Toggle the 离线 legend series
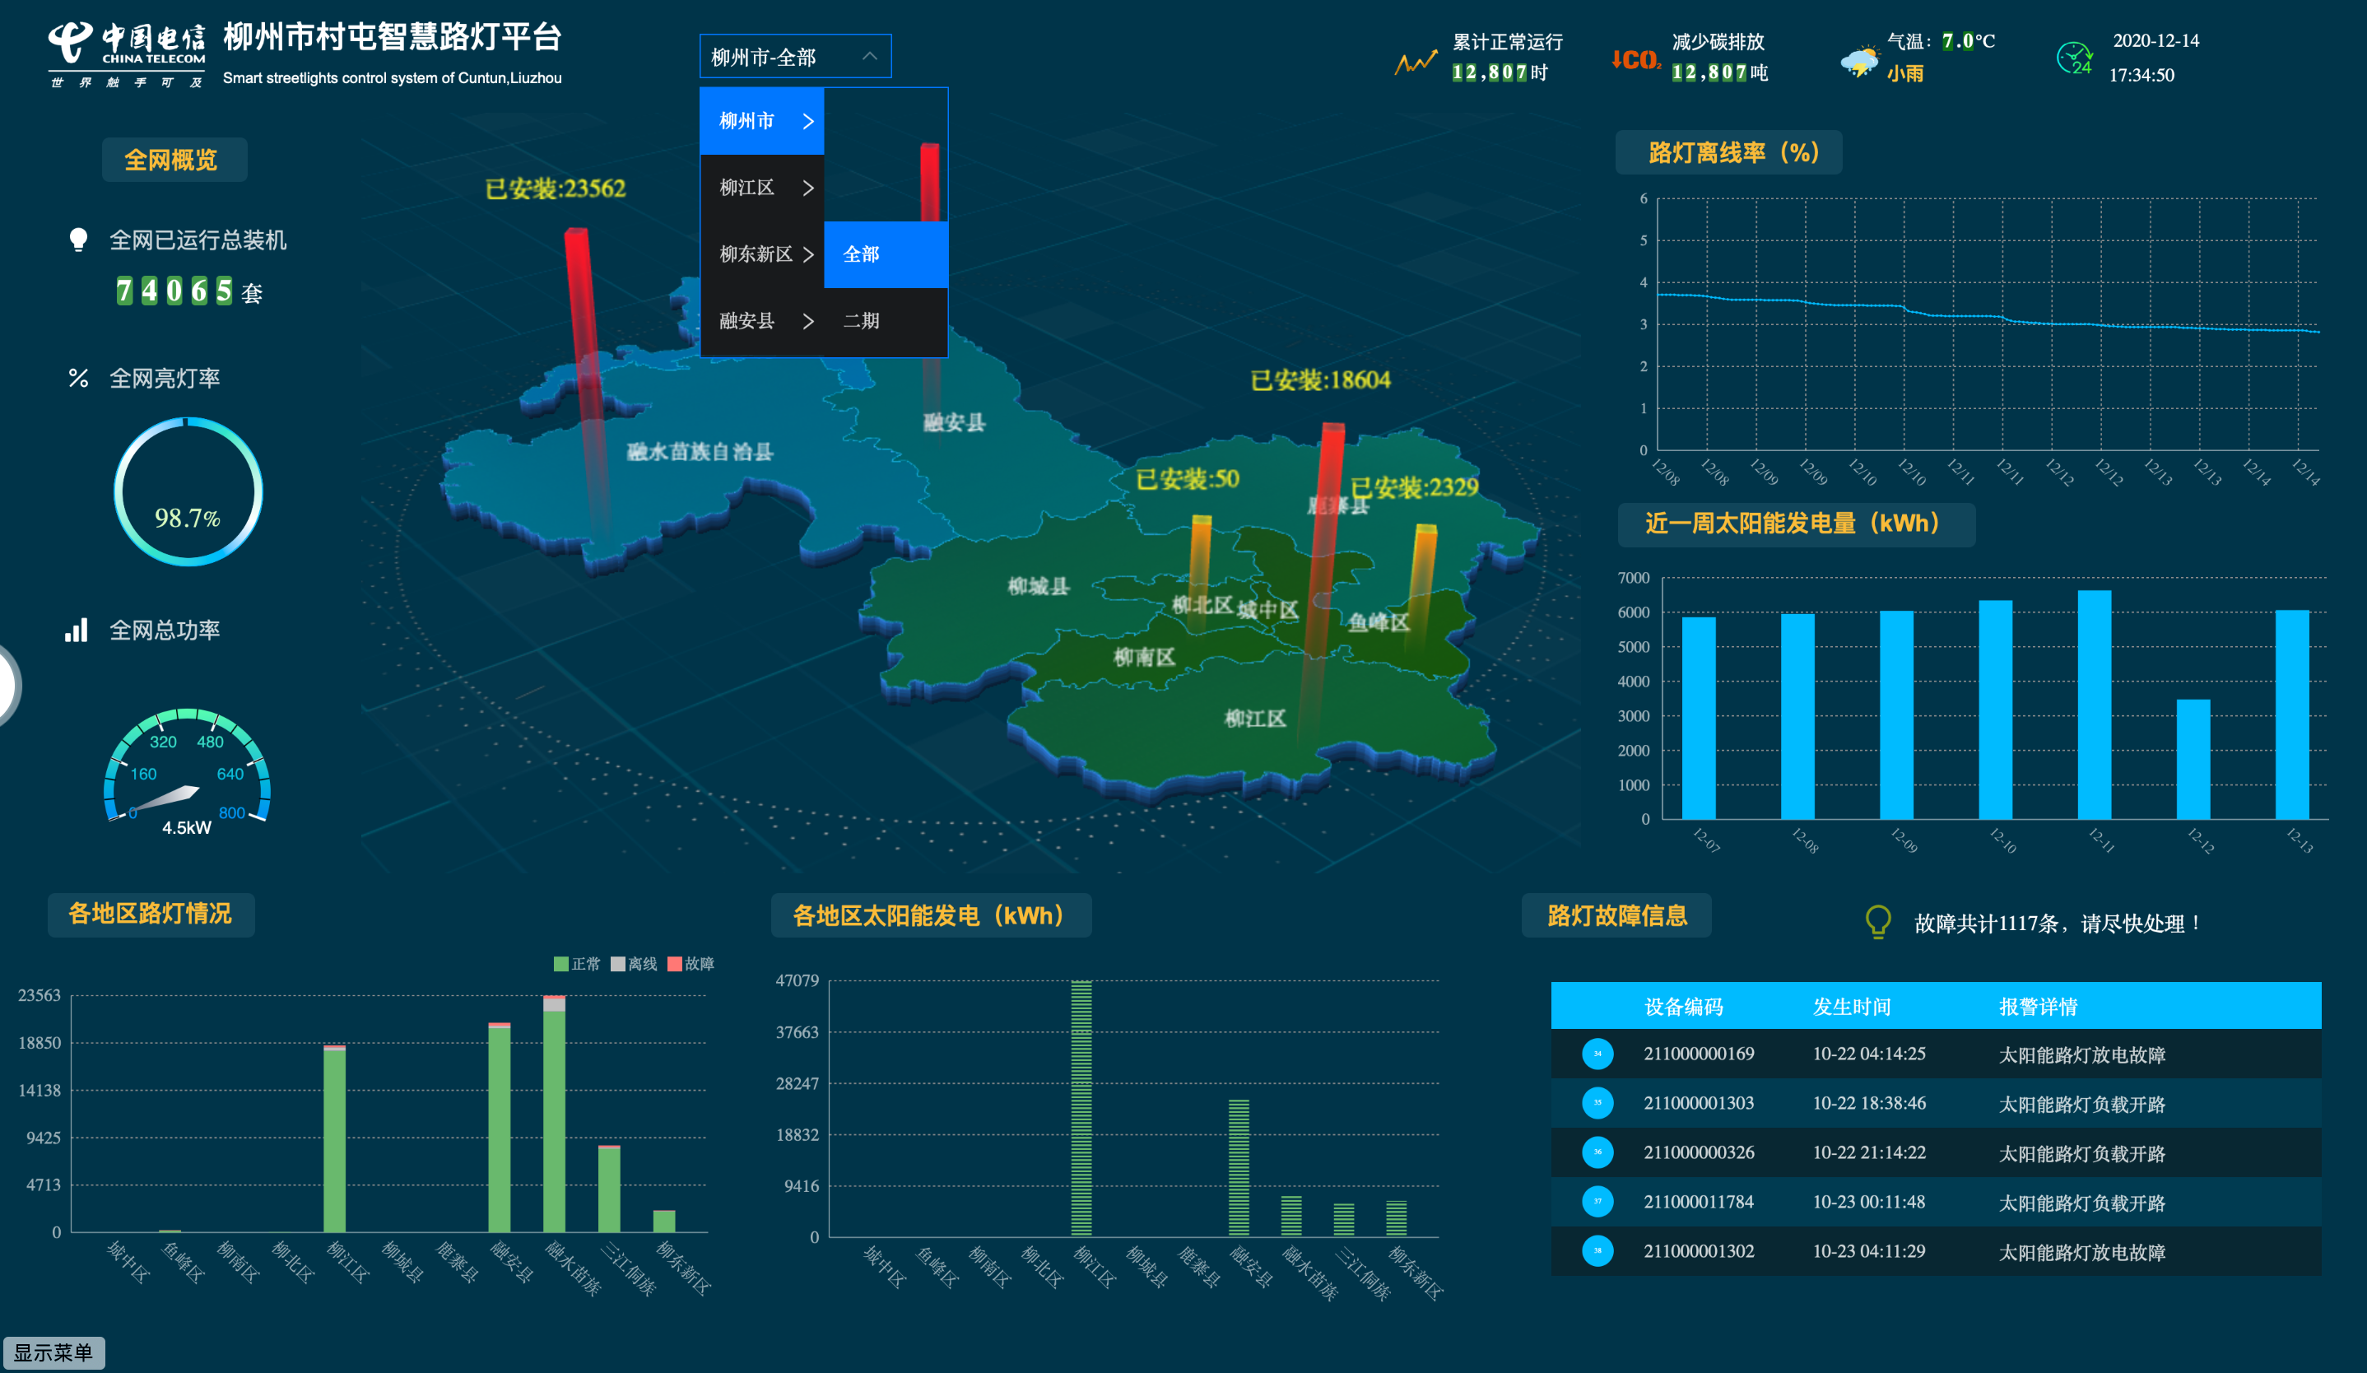2367x1373 pixels. [x=634, y=964]
